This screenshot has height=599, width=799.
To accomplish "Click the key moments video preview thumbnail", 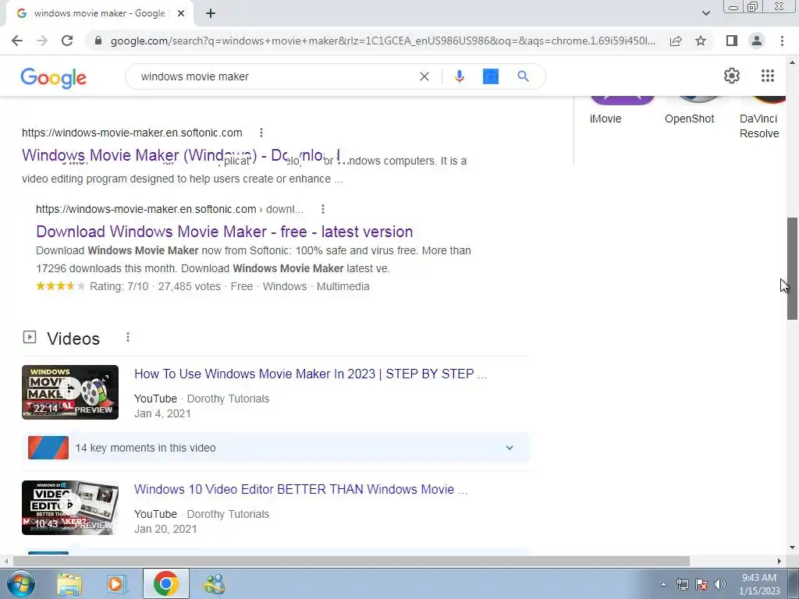I will (48, 448).
